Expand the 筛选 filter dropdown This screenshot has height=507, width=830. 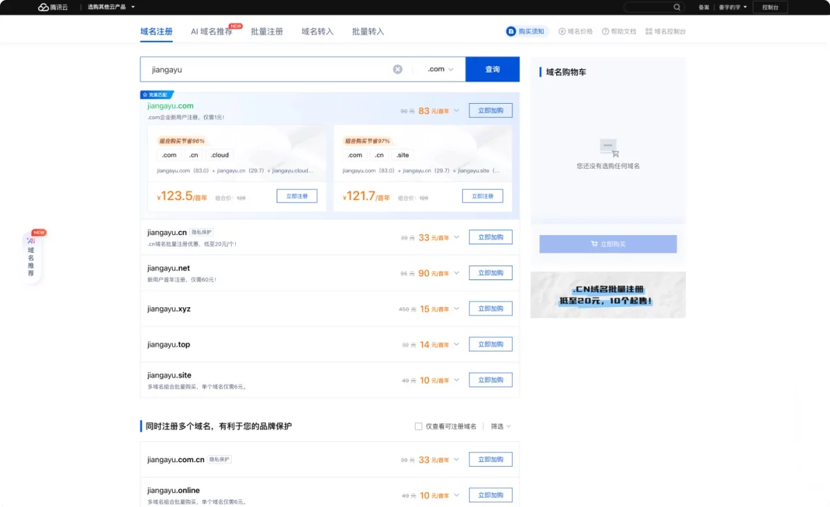pos(499,426)
